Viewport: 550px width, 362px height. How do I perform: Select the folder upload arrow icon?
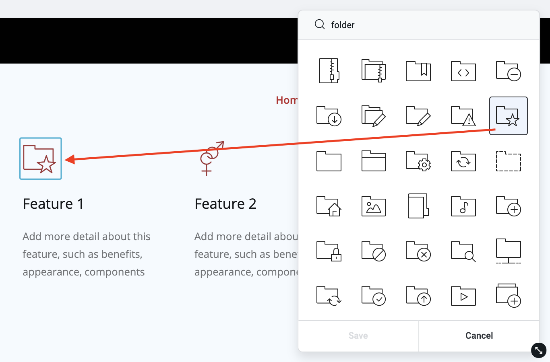418,296
